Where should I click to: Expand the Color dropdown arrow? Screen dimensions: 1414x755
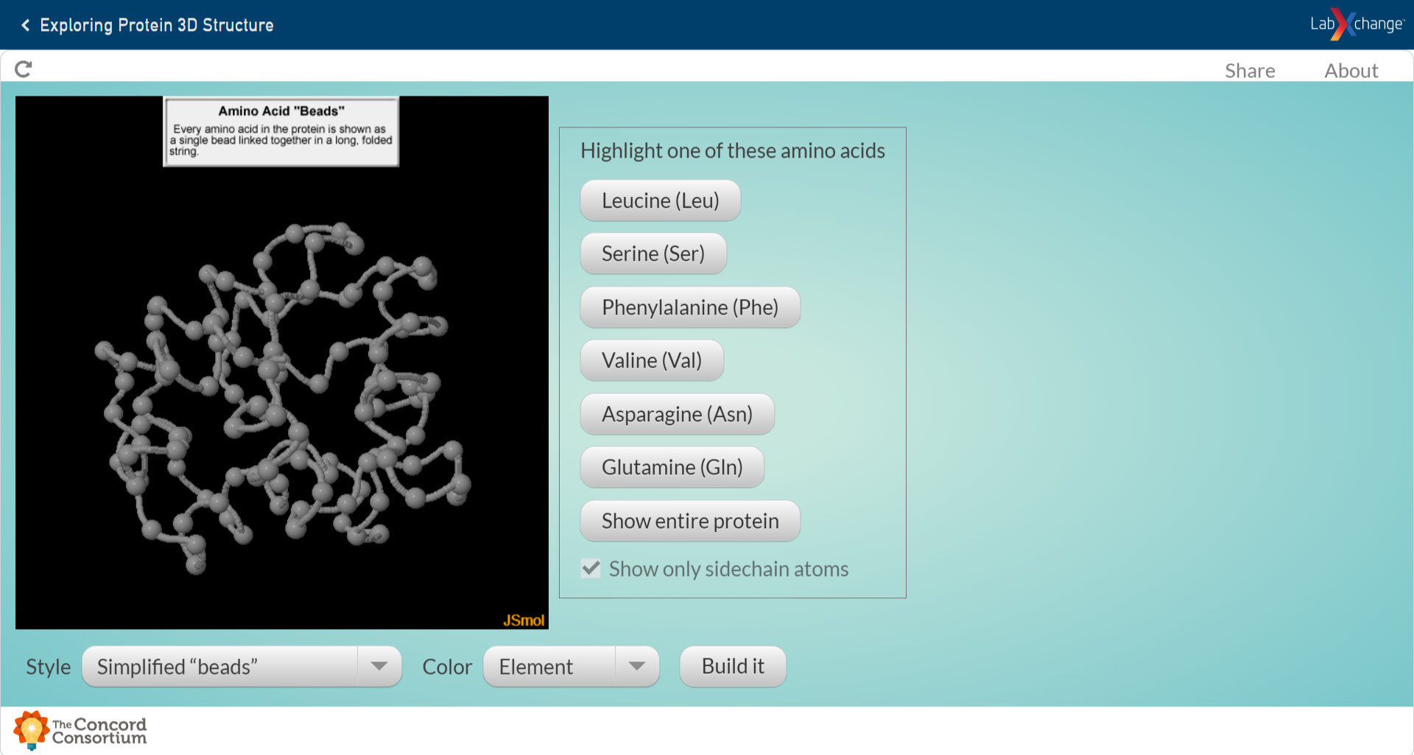637,667
